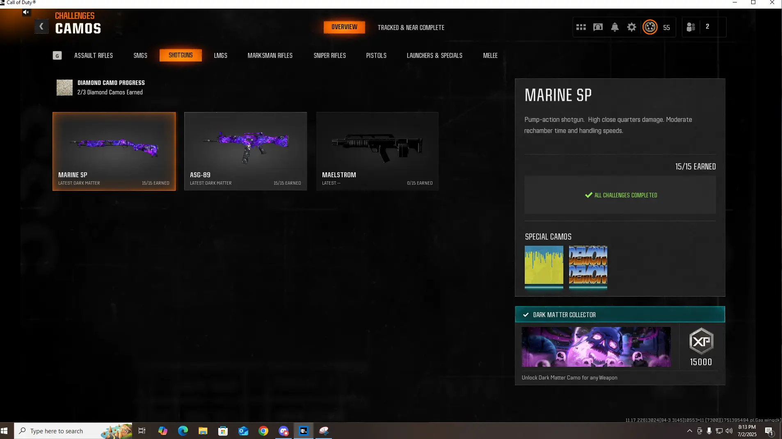
Task: Open Microsoft Edge from the taskbar
Action: coord(183,431)
